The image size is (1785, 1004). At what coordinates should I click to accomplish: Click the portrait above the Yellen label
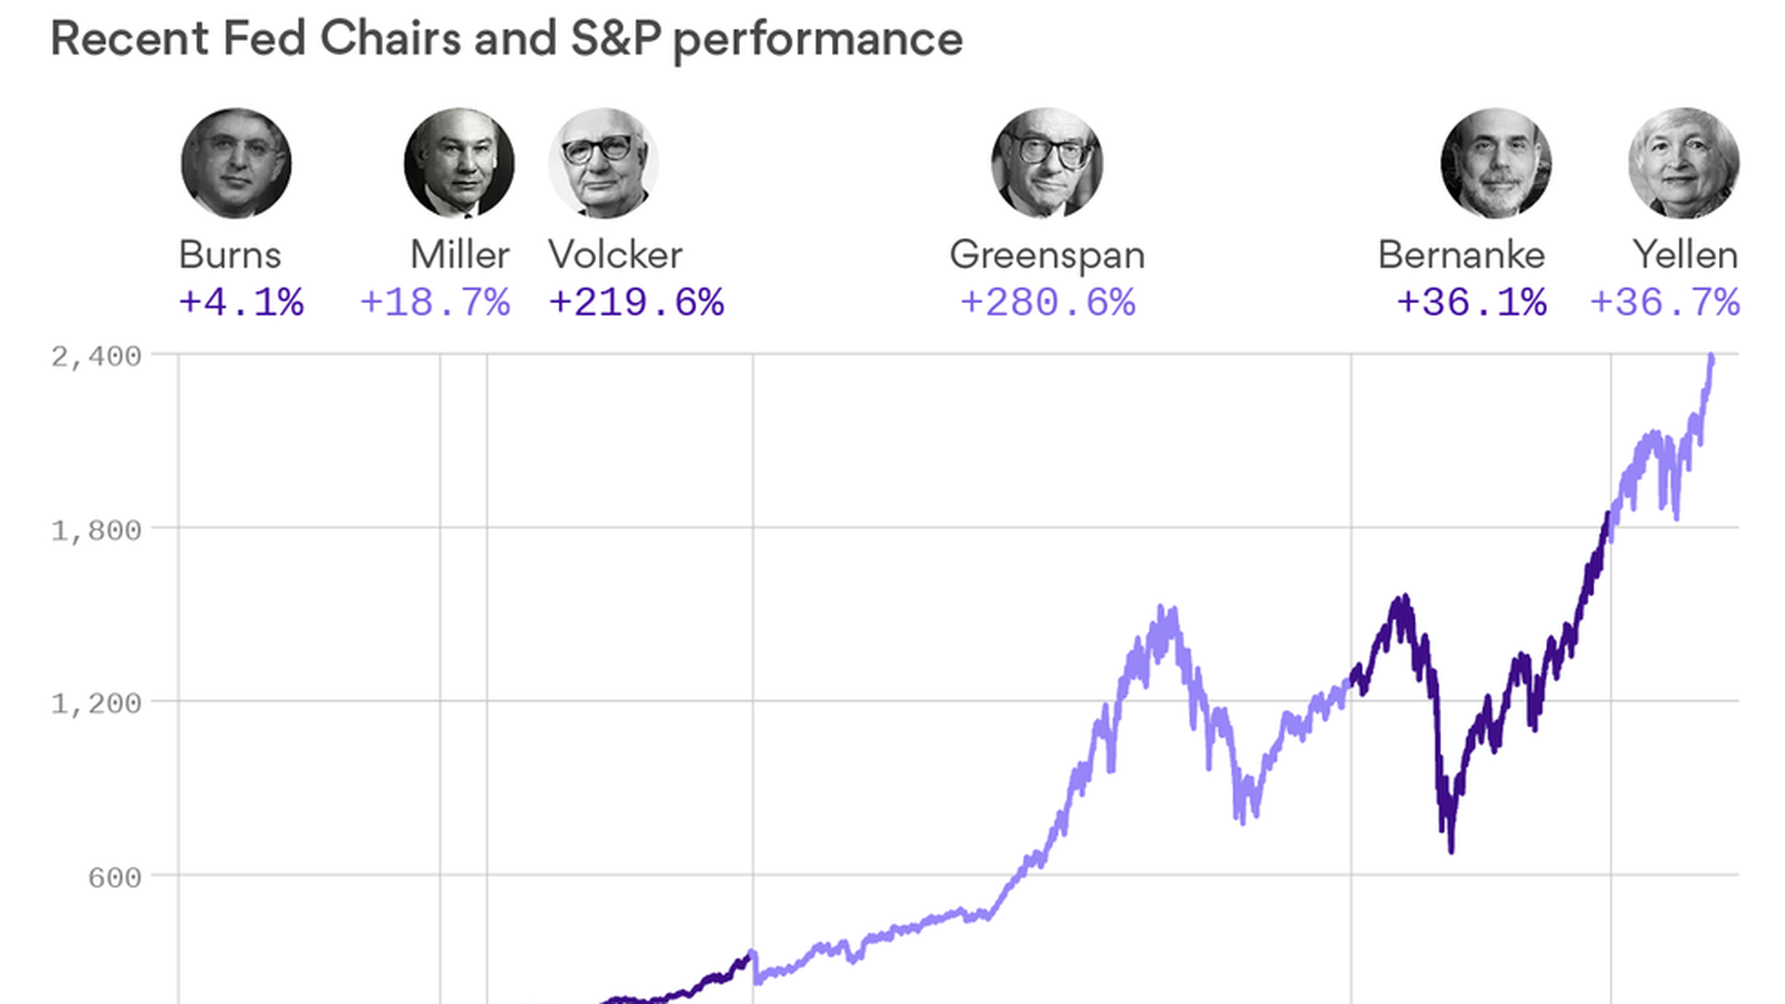click(1684, 164)
